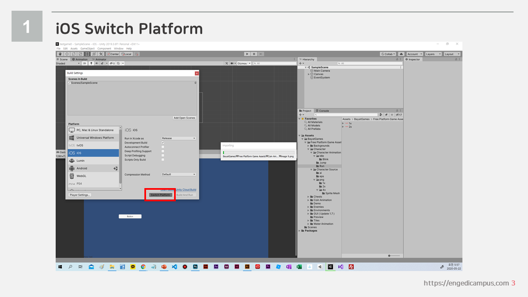Uncheck Scenes/SampleScene in build list

click(x=69, y=83)
